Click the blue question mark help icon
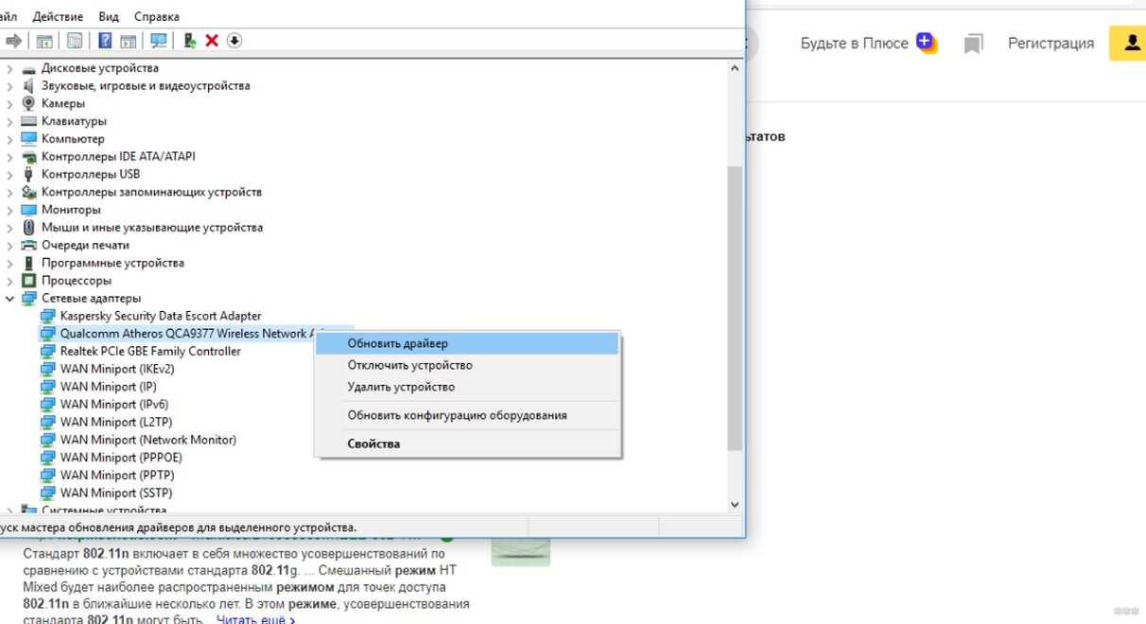The image size is (1146, 624). pyautogui.click(x=105, y=40)
